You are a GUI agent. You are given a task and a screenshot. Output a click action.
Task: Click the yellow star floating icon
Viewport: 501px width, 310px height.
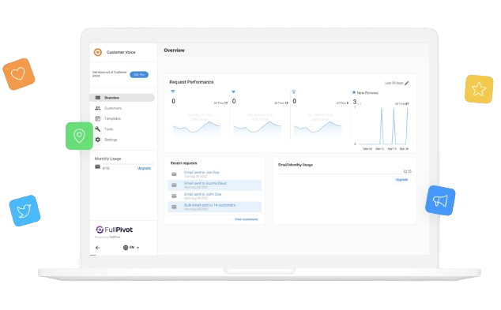tap(479, 89)
